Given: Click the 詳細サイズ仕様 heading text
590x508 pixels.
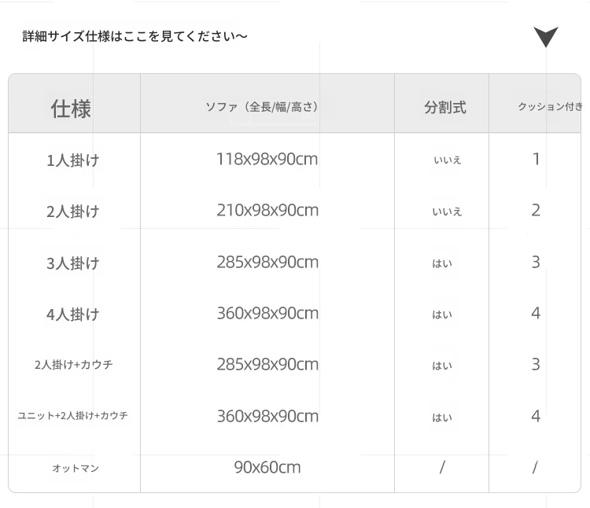Looking at the screenshot, I should (x=135, y=36).
